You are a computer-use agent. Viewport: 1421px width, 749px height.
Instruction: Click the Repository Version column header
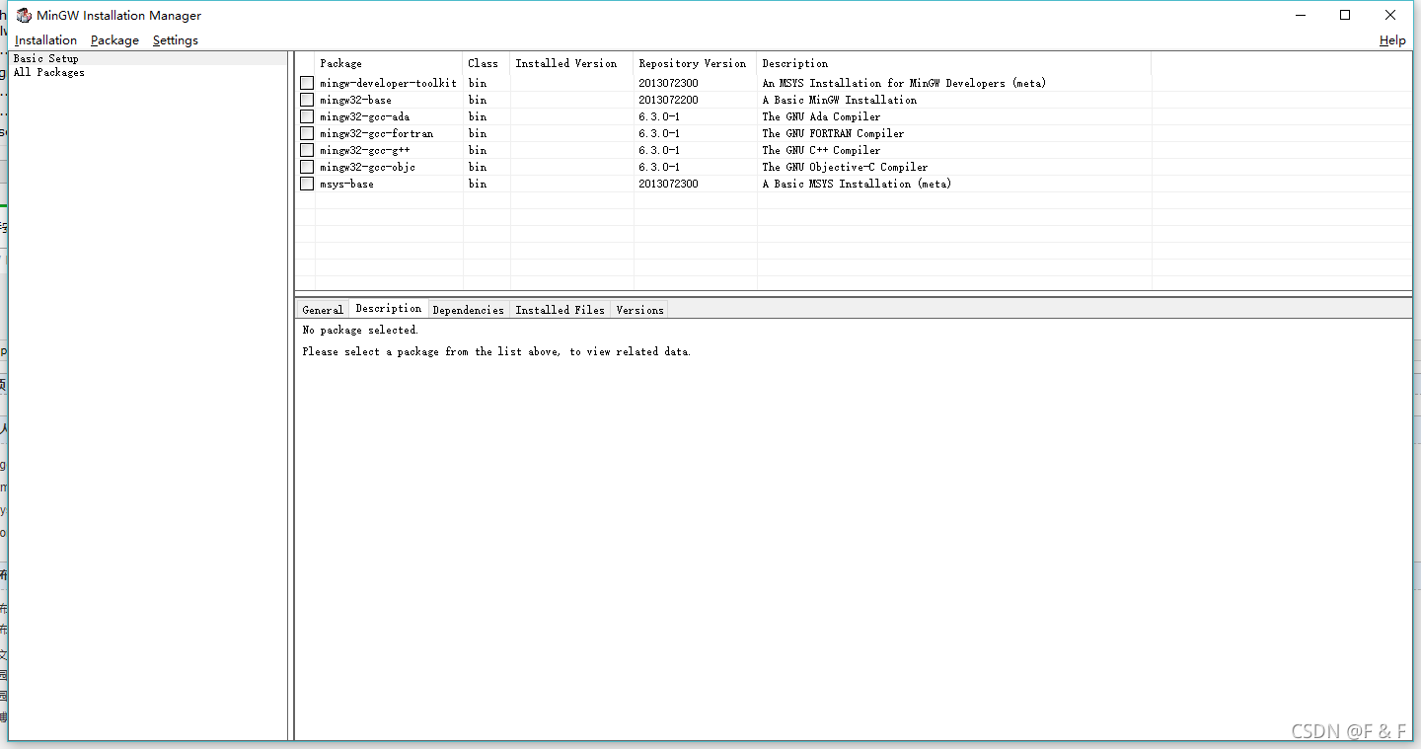695,63
